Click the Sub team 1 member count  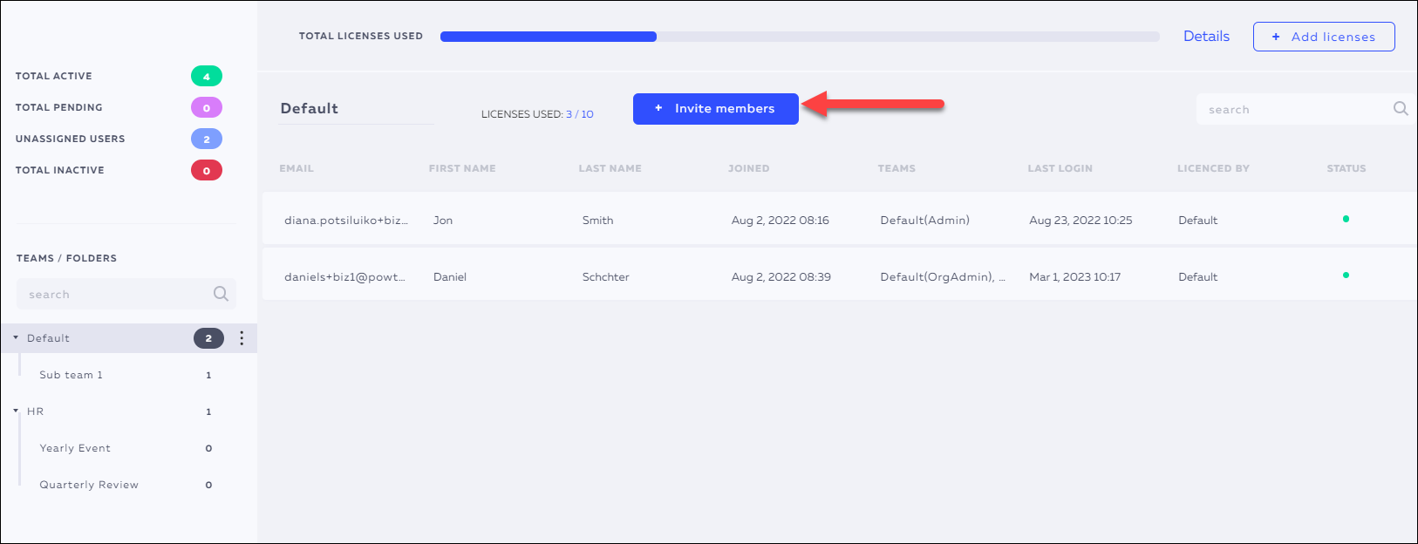pyautogui.click(x=208, y=375)
